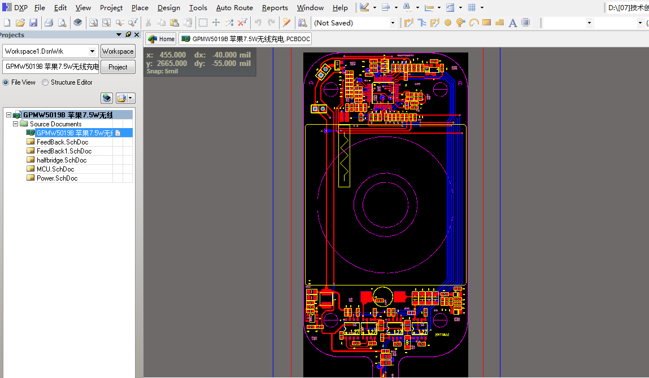
Task: Zoom to selected objects
Action: tap(120, 23)
